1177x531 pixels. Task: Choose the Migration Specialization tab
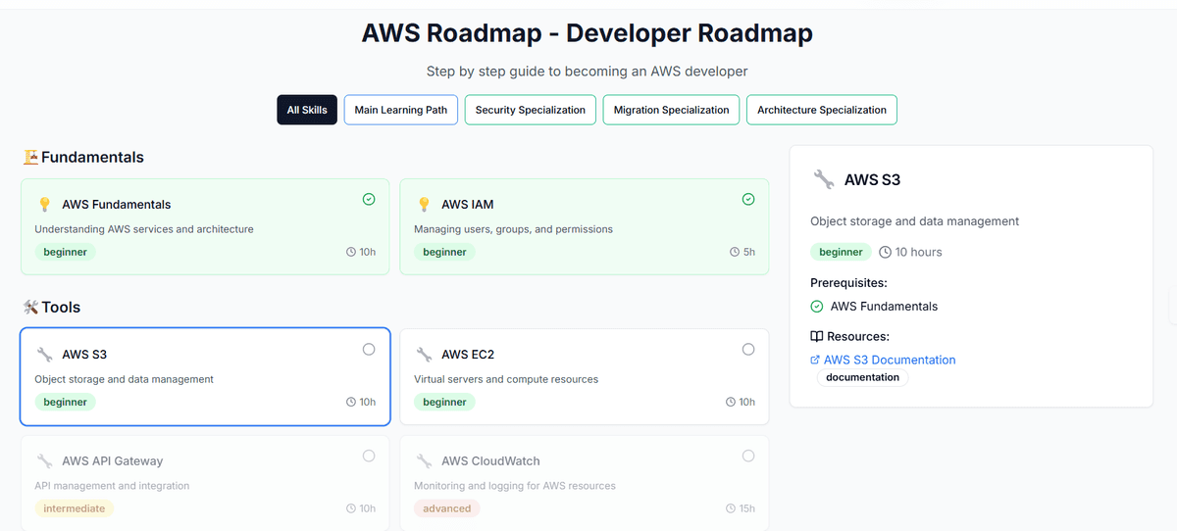(671, 110)
